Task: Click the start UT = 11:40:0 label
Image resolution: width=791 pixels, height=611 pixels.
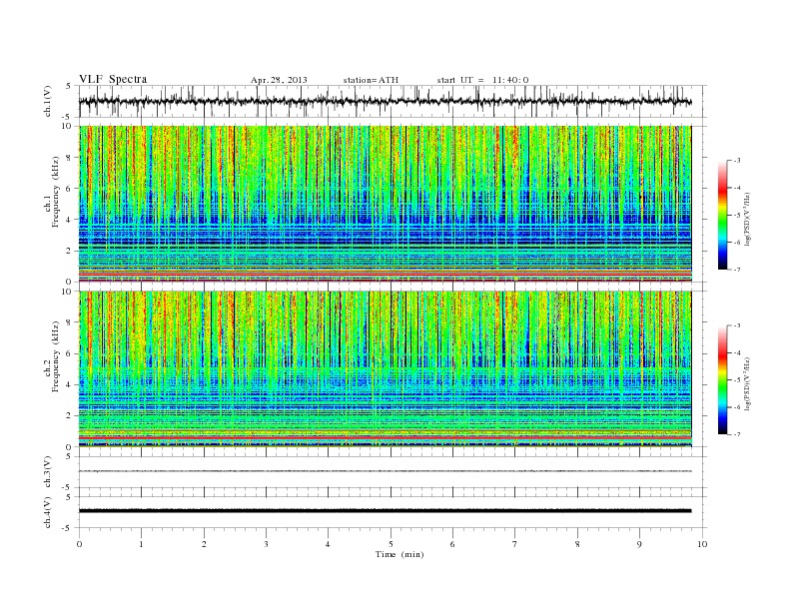Action: [482, 80]
